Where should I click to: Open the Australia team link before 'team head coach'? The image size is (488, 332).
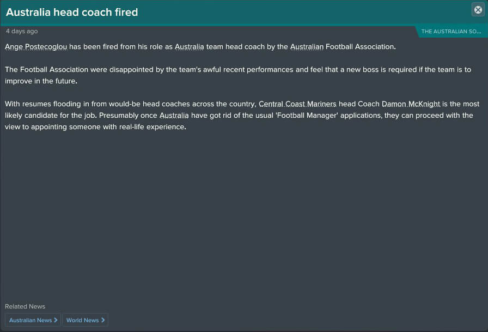pos(189,47)
